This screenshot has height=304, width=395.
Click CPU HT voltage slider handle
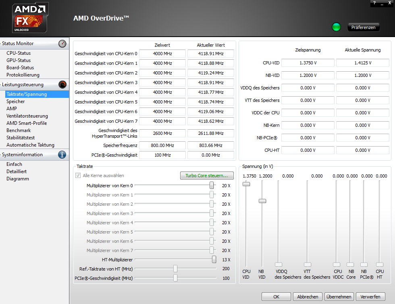click(x=380, y=265)
